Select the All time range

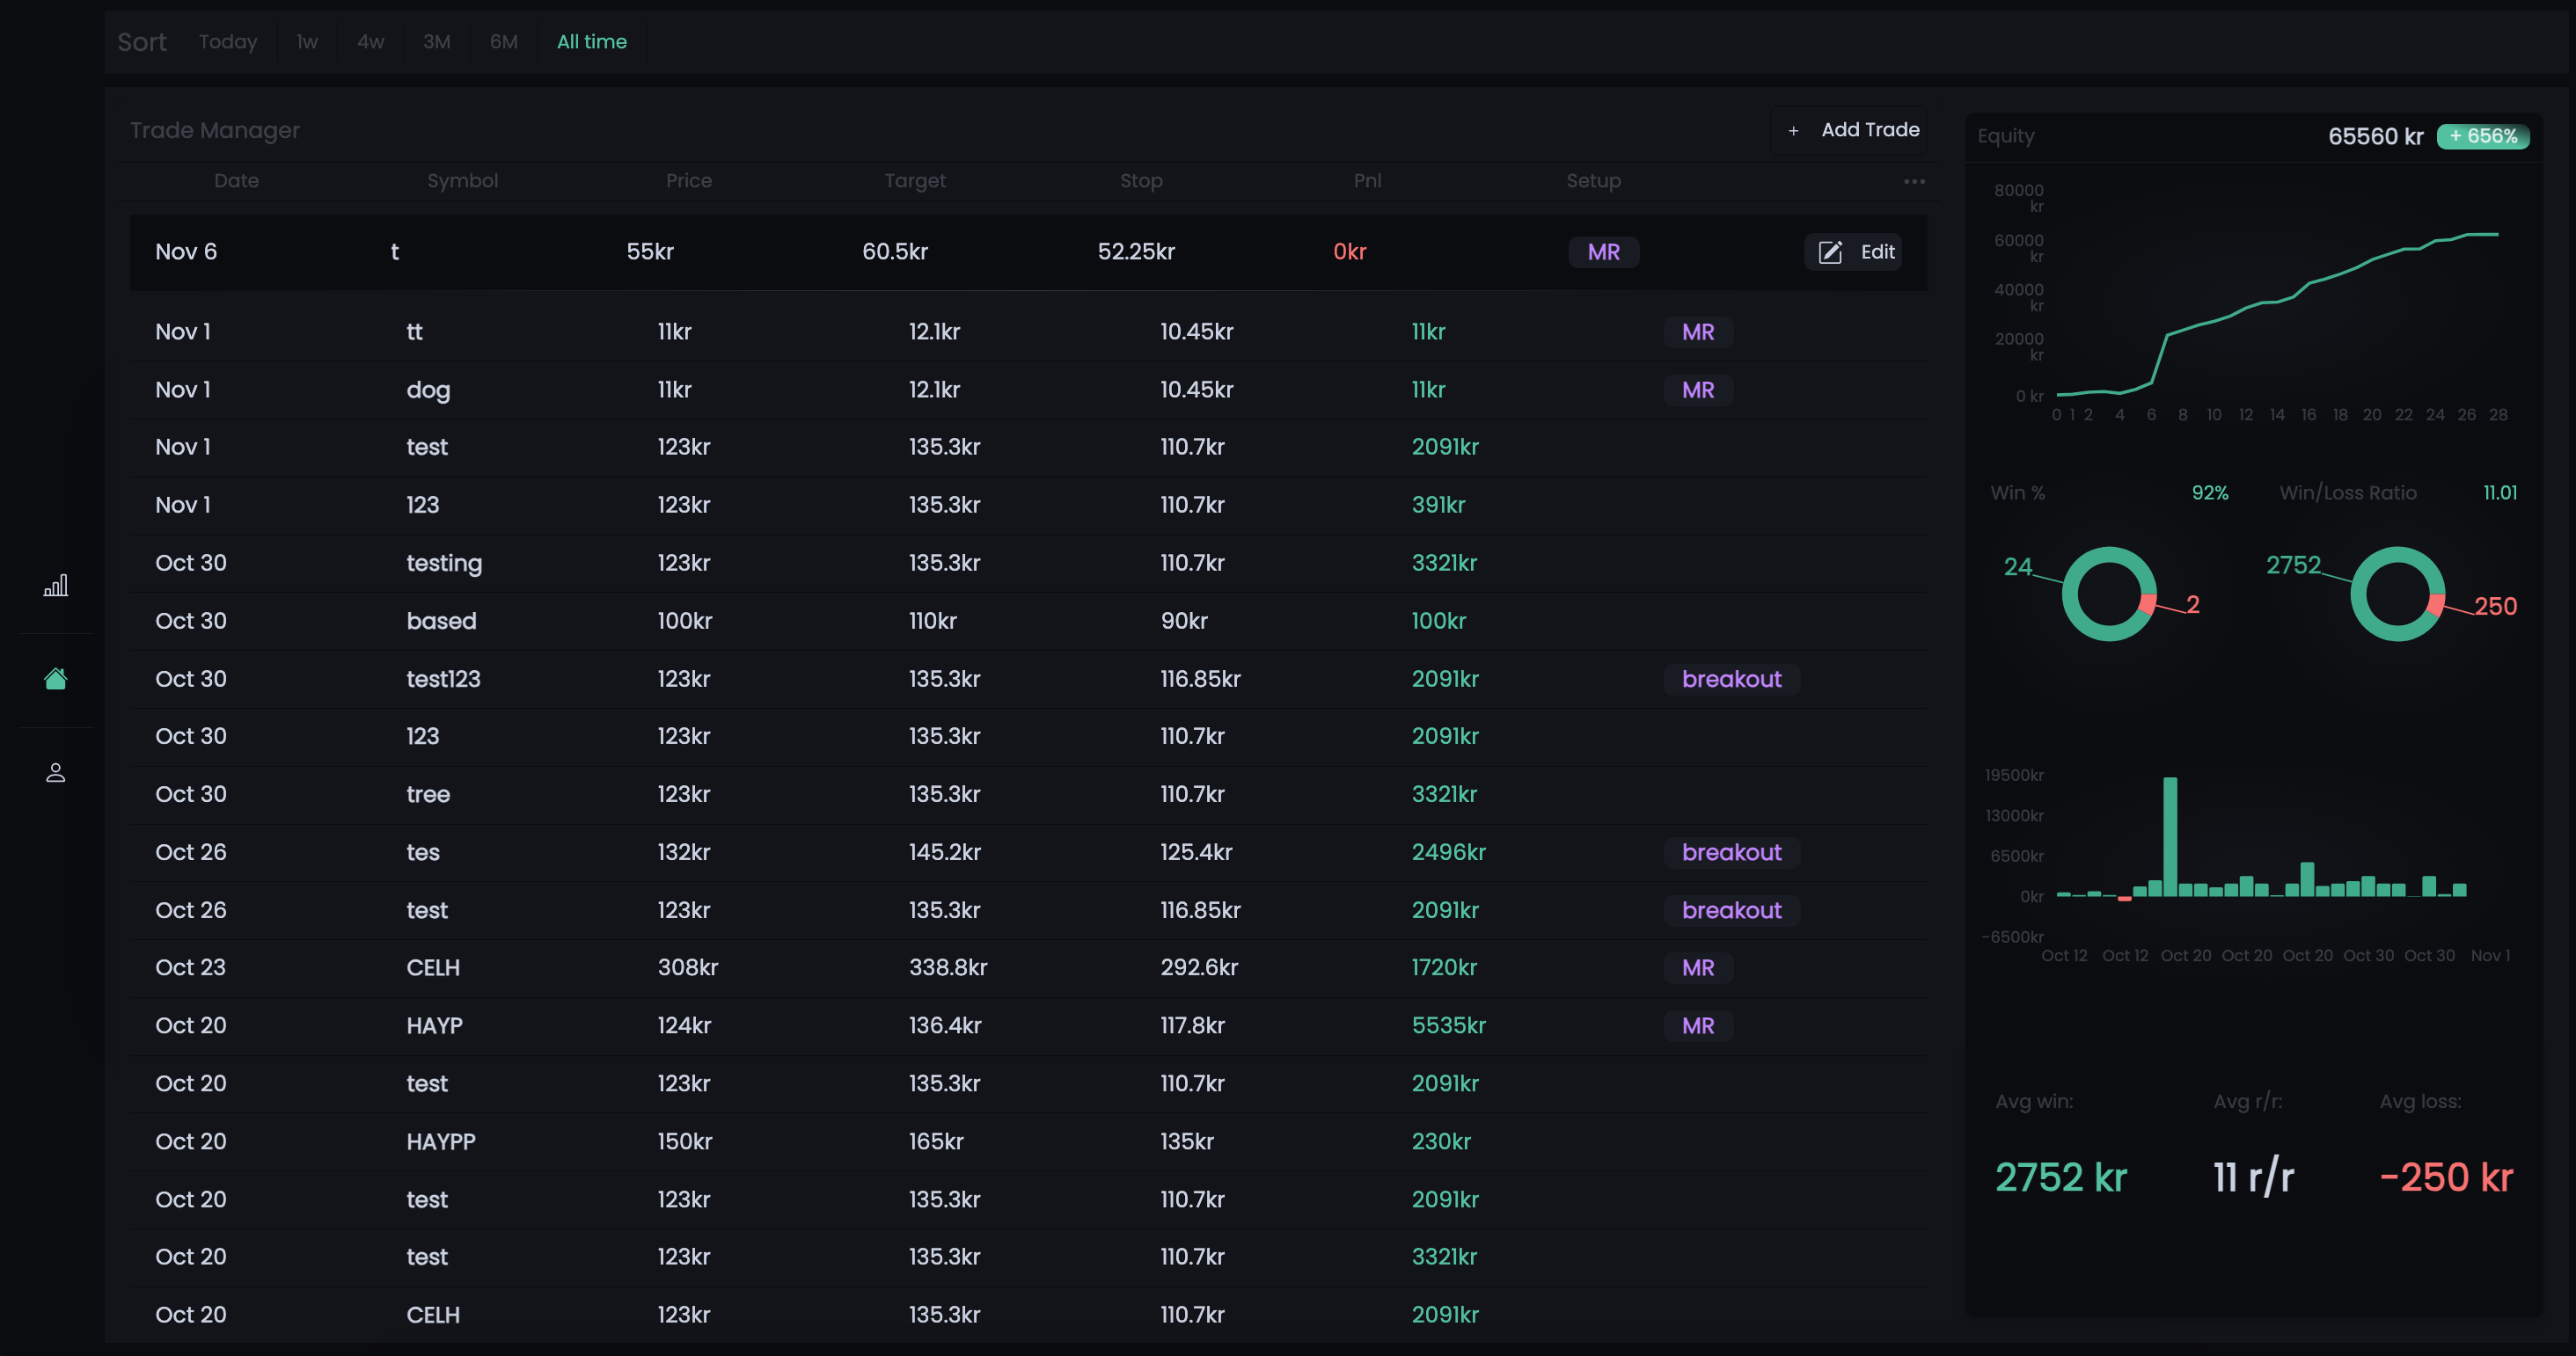592,42
